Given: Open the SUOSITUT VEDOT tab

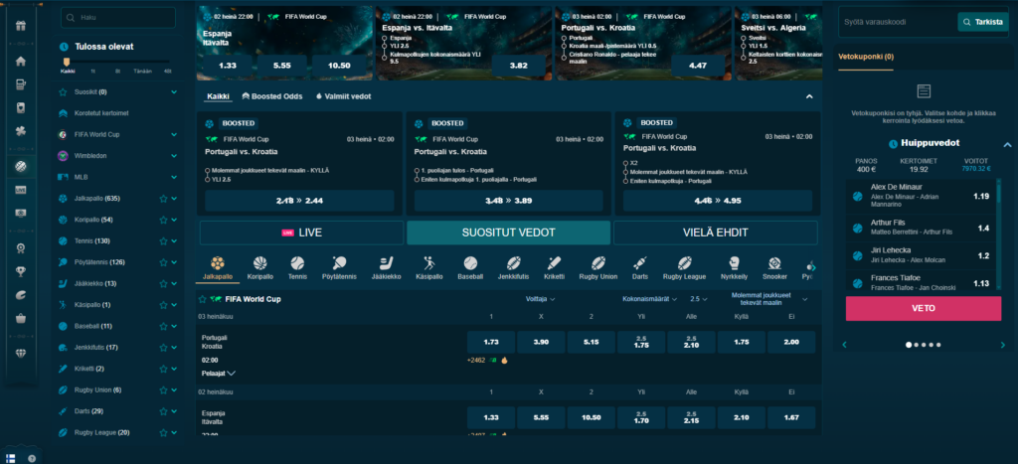Looking at the screenshot, I should point(508,232).
